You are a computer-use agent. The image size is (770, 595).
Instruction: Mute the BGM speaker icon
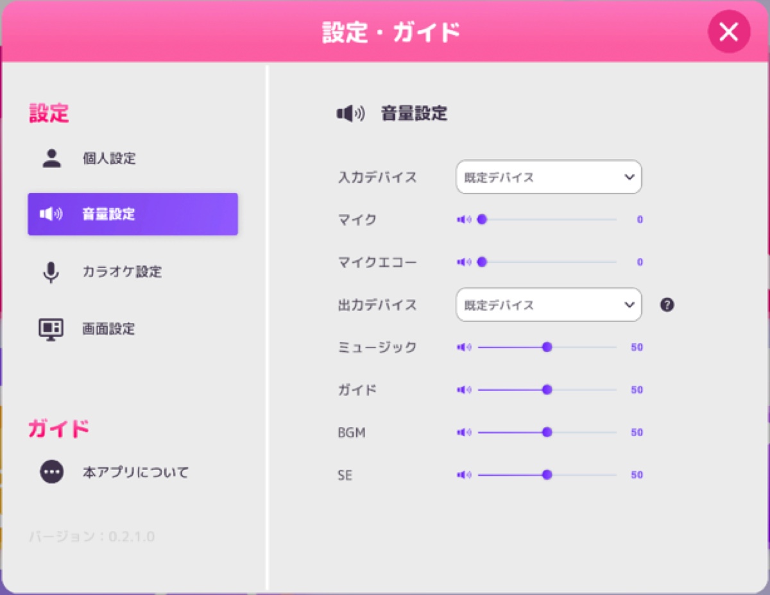pos(464,433)
